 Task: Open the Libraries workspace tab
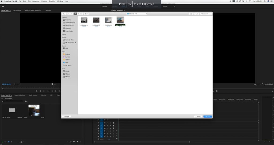pos(165,6)
